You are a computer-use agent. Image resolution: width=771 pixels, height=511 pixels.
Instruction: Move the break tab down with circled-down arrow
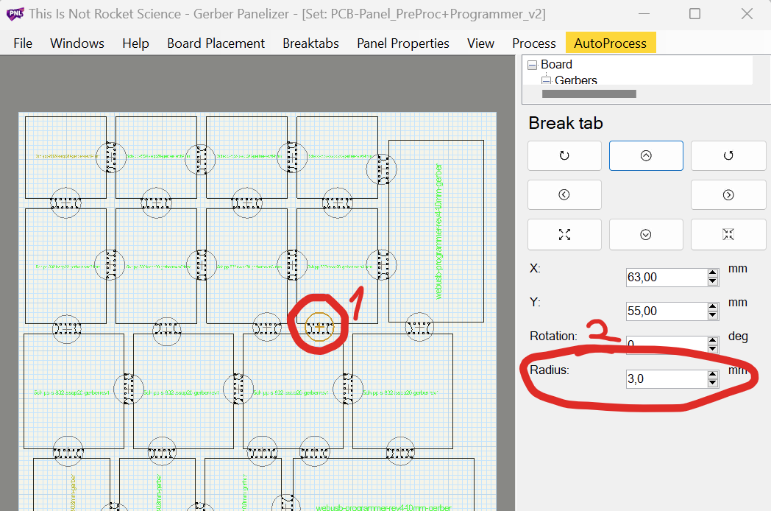pyautogui.click(x=646, y=234)
